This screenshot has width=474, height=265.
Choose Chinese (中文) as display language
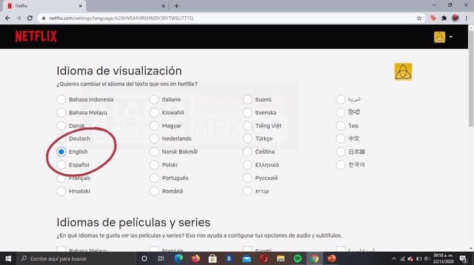340,139
